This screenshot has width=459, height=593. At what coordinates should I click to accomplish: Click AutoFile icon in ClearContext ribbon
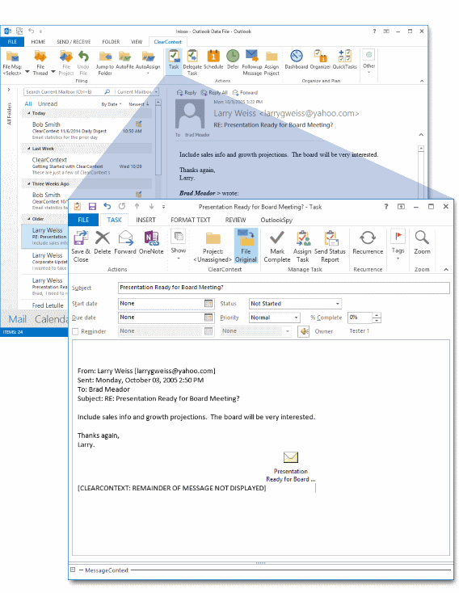[125, 61]
